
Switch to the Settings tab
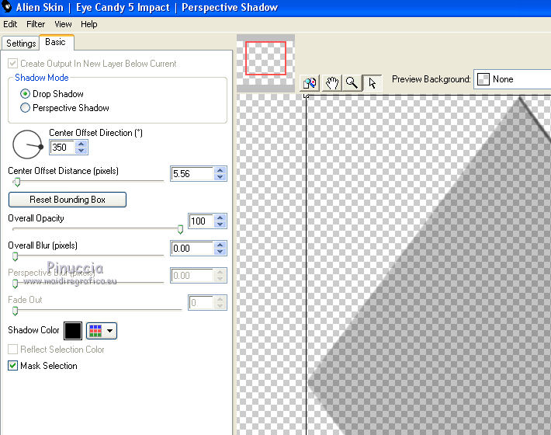pos(21,43)
